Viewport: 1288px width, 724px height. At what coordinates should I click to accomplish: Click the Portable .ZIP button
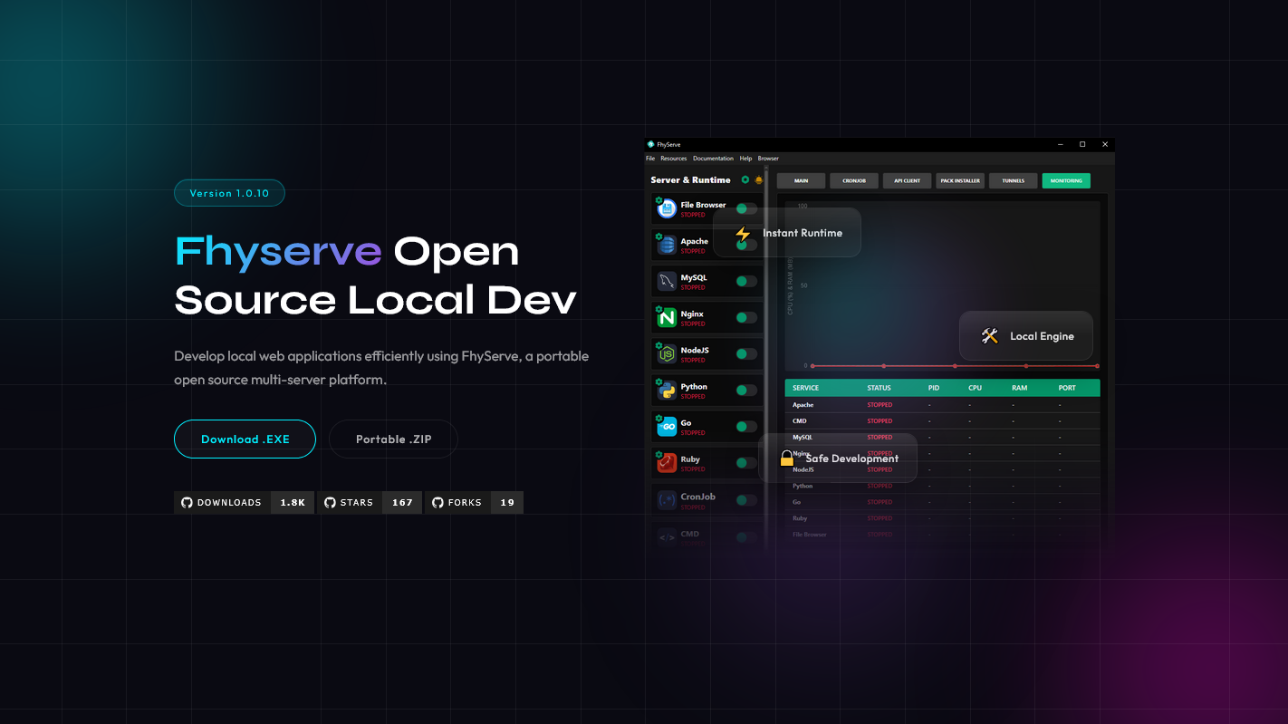pyautogui.click(x=393, y=439)
